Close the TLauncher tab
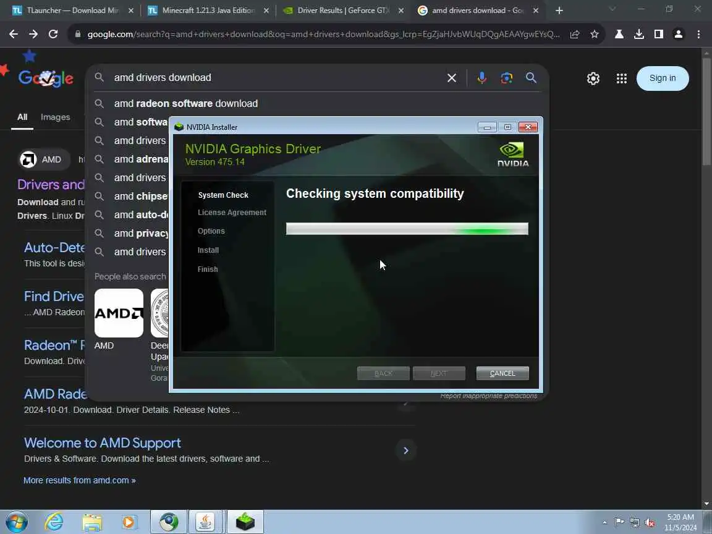 [x=131, y=11]
